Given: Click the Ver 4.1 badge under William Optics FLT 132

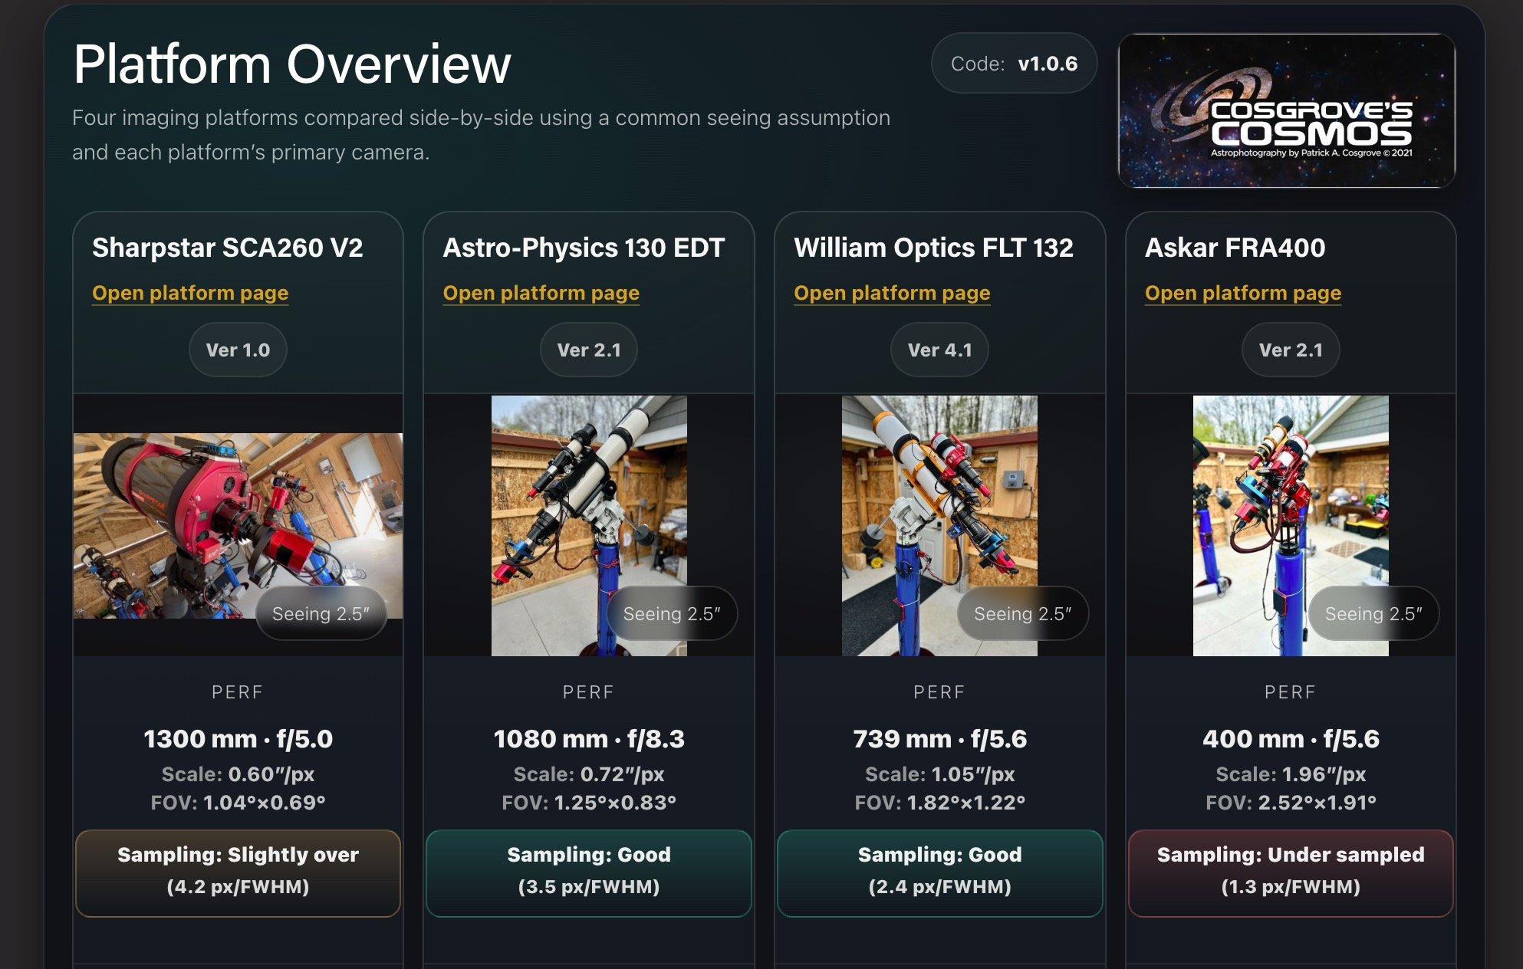Looking at the screenshot, I should tap(939, 350).
